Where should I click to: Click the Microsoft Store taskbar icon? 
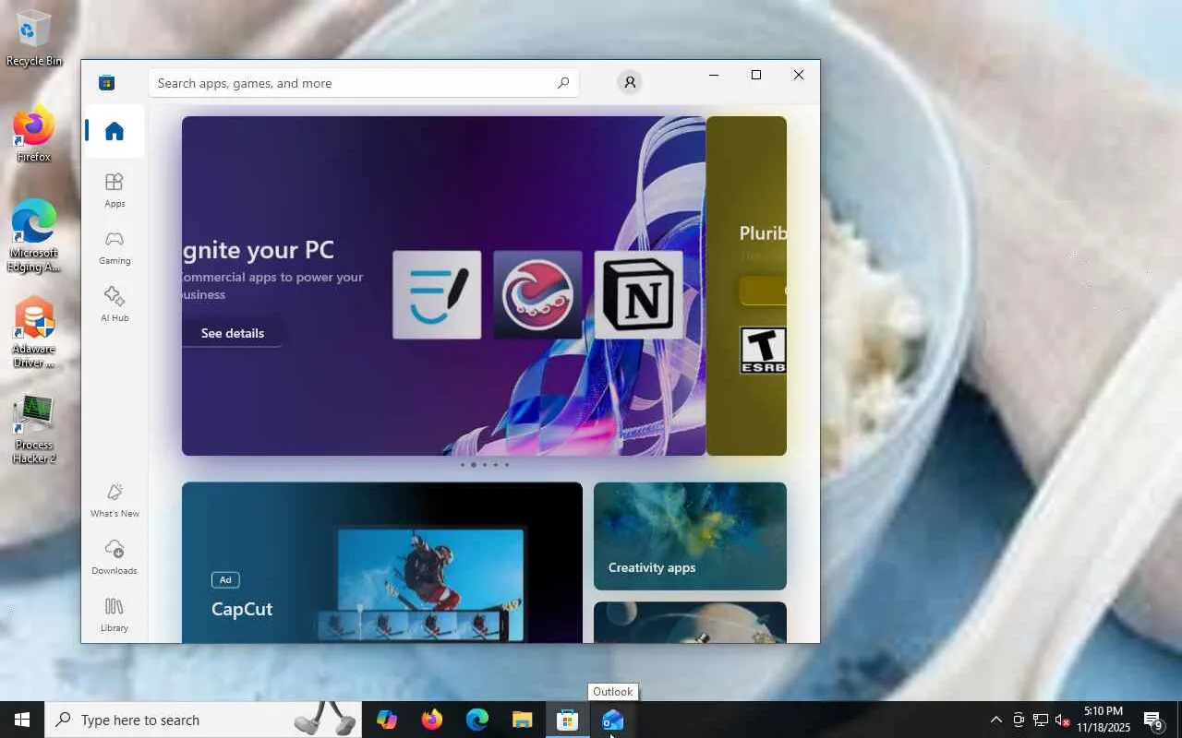pos(567,720)
